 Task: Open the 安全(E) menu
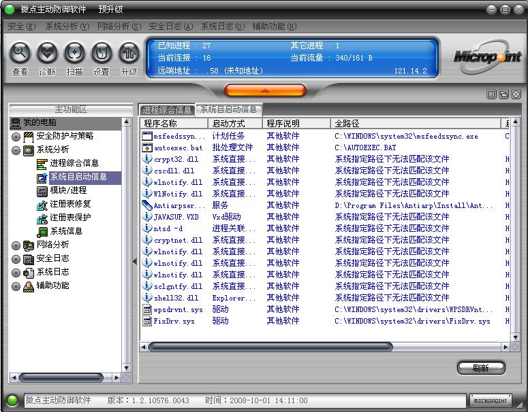coord(22,27)
